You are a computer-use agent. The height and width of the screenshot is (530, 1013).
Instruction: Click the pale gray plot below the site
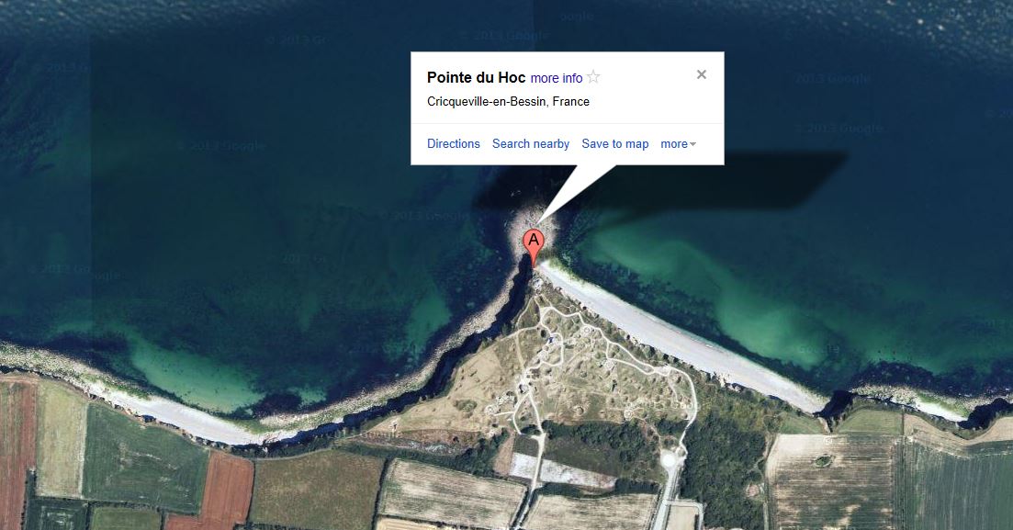coord(561,469)
